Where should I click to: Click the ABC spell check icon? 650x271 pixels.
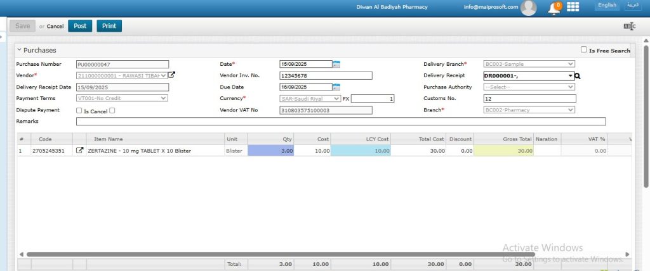click(x=628, y=26)
